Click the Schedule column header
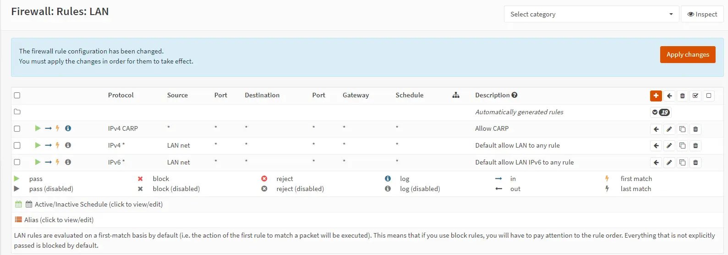The width and height of the screenshot is (728, 255). tap(410, 95)
